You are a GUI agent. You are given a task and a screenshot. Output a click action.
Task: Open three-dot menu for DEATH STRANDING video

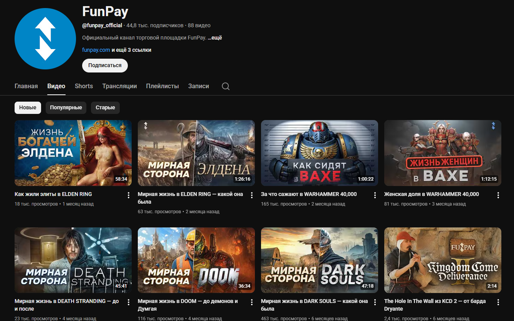click(x=129, y=302)
